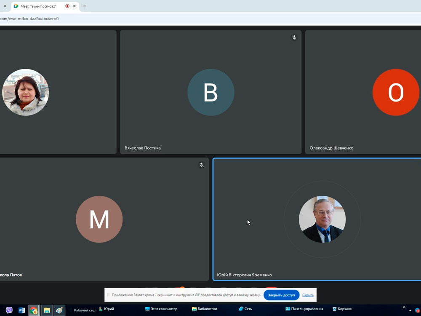421x316 pixels.
Task: Open the Библиотеки taskbar shortcut
Action: (205, 309)
